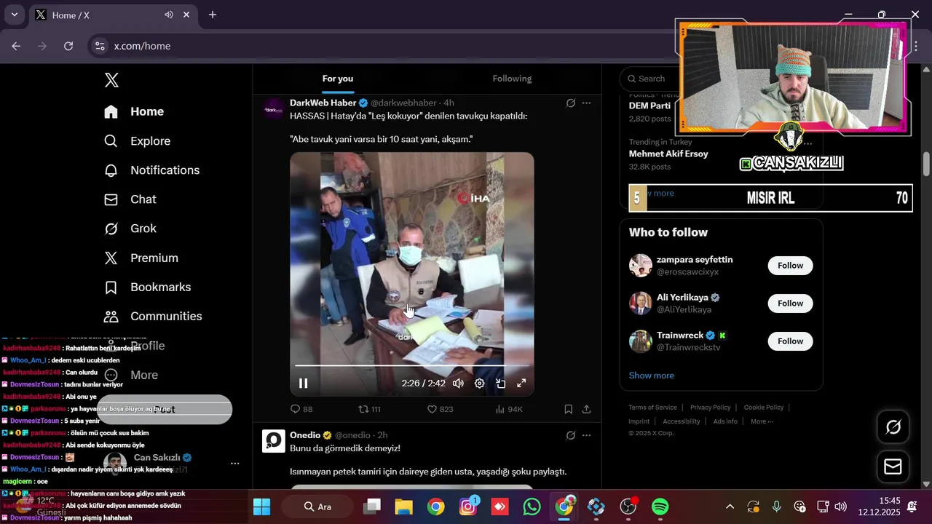Open more options on Onedio post
Viewport: 932px width, 524px height.
pos(586,435)
